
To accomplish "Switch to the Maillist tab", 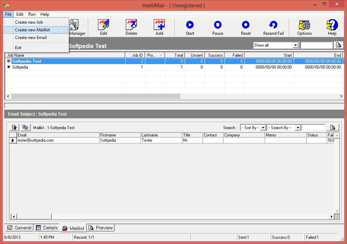I will point(73,228).
